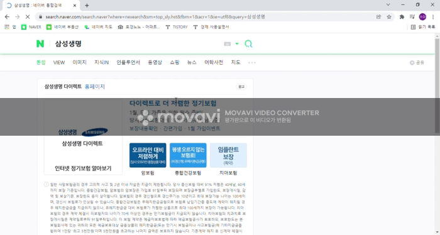Open the on-screen keyboard icon
The width and height of the screenshot is (440, 235).
(228, 44)
